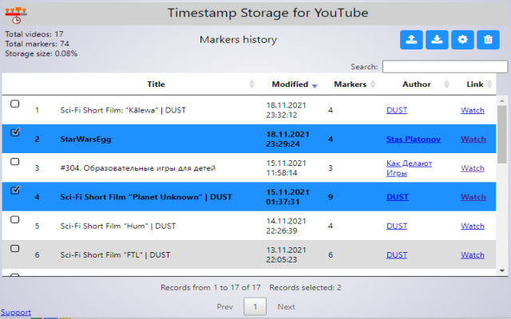Check the box for row 3 Образовательные игры
Screen dimensions: 511x319
(x=14, y=162)
